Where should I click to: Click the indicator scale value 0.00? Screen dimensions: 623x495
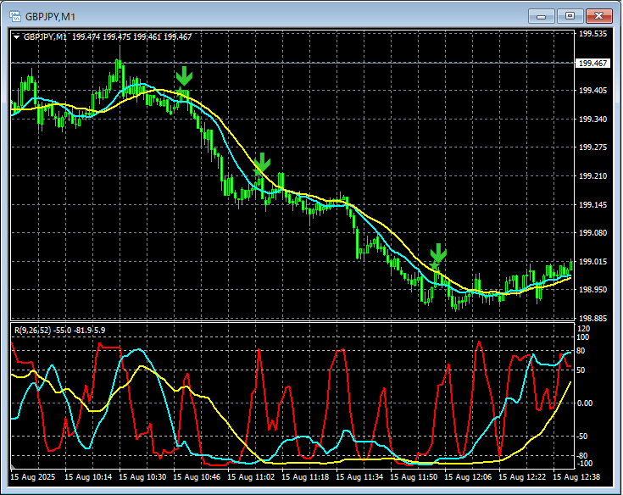tap(585, 403)
